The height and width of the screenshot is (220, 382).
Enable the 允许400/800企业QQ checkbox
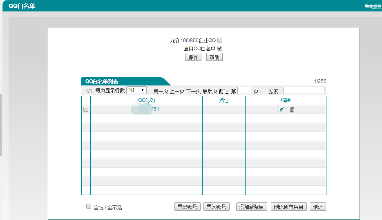pos(220,40)
